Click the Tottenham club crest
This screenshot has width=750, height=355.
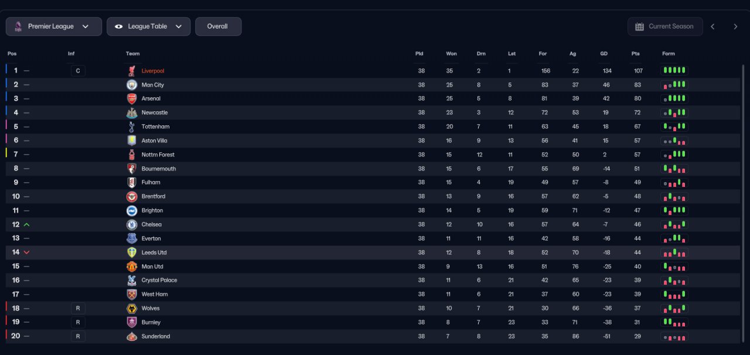point(132,127)
